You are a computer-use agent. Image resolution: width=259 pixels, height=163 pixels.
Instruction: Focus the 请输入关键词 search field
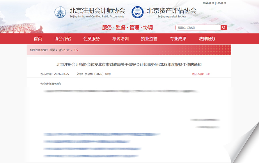coord(198,28)
